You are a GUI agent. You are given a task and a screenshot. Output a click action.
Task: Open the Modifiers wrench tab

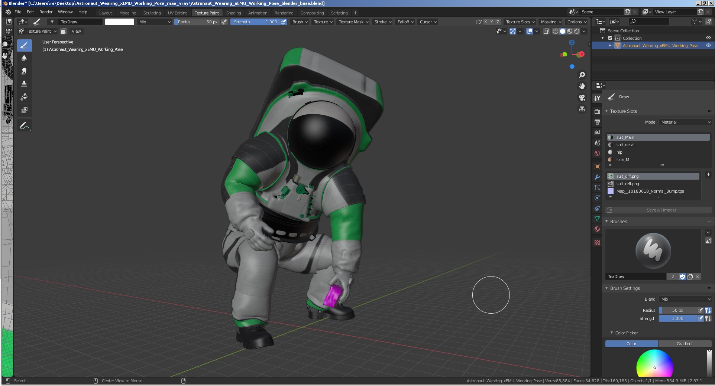click(597, 177)
